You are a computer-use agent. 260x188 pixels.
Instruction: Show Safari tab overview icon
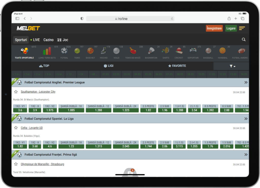click(x=242, y=18)
